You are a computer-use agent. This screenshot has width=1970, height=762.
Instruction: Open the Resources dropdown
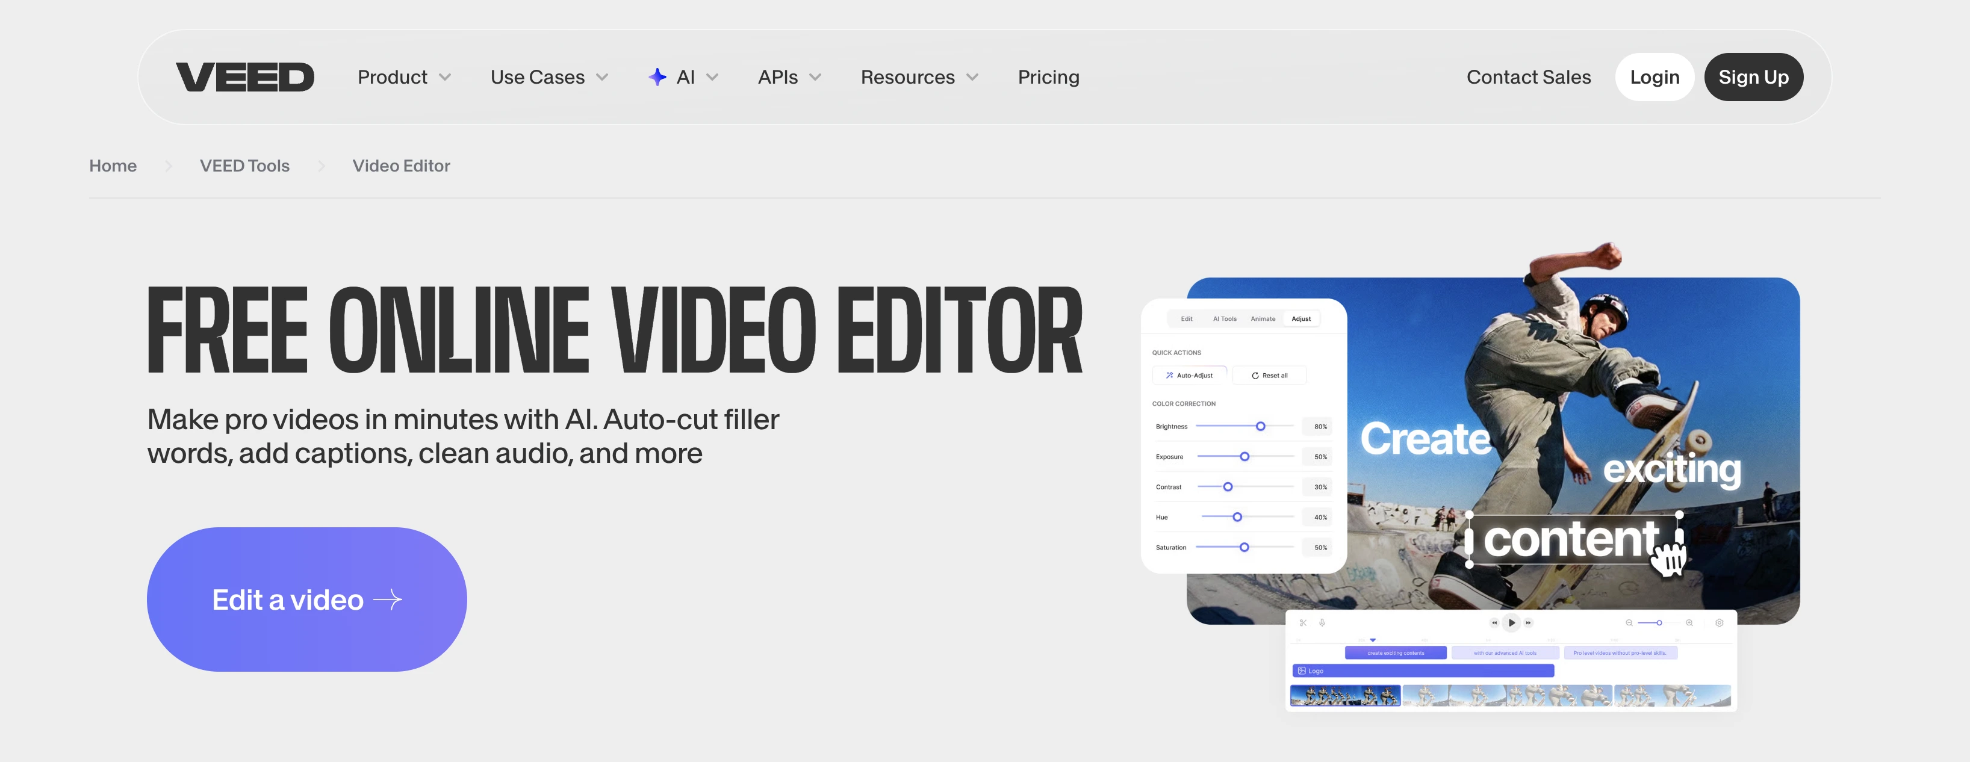918,77
